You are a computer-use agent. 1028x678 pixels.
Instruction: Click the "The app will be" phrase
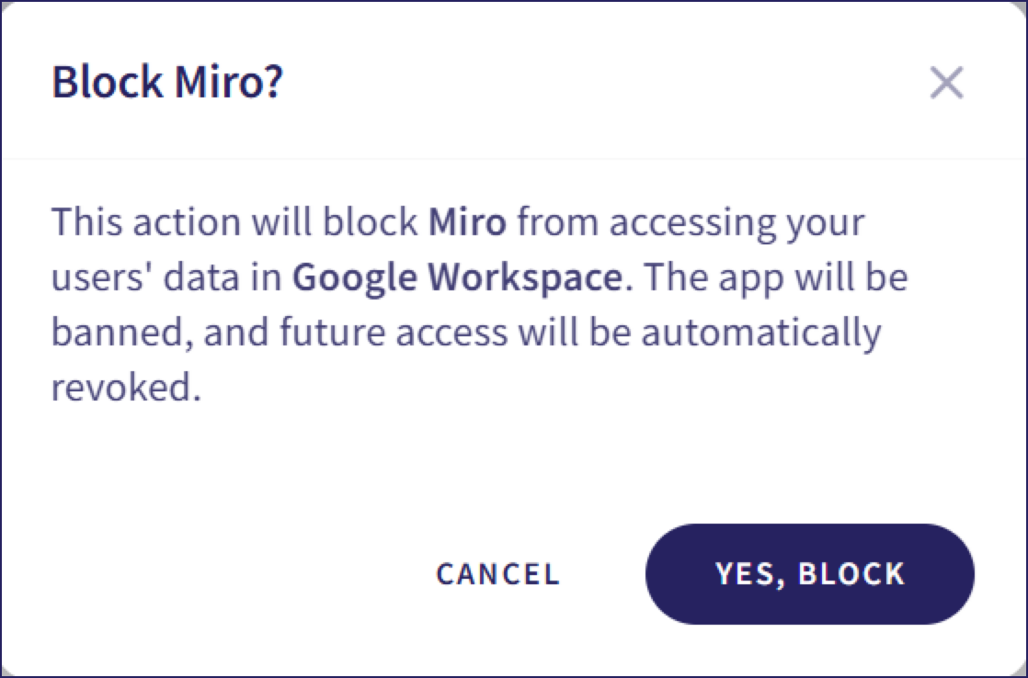(x=774, y=277)
